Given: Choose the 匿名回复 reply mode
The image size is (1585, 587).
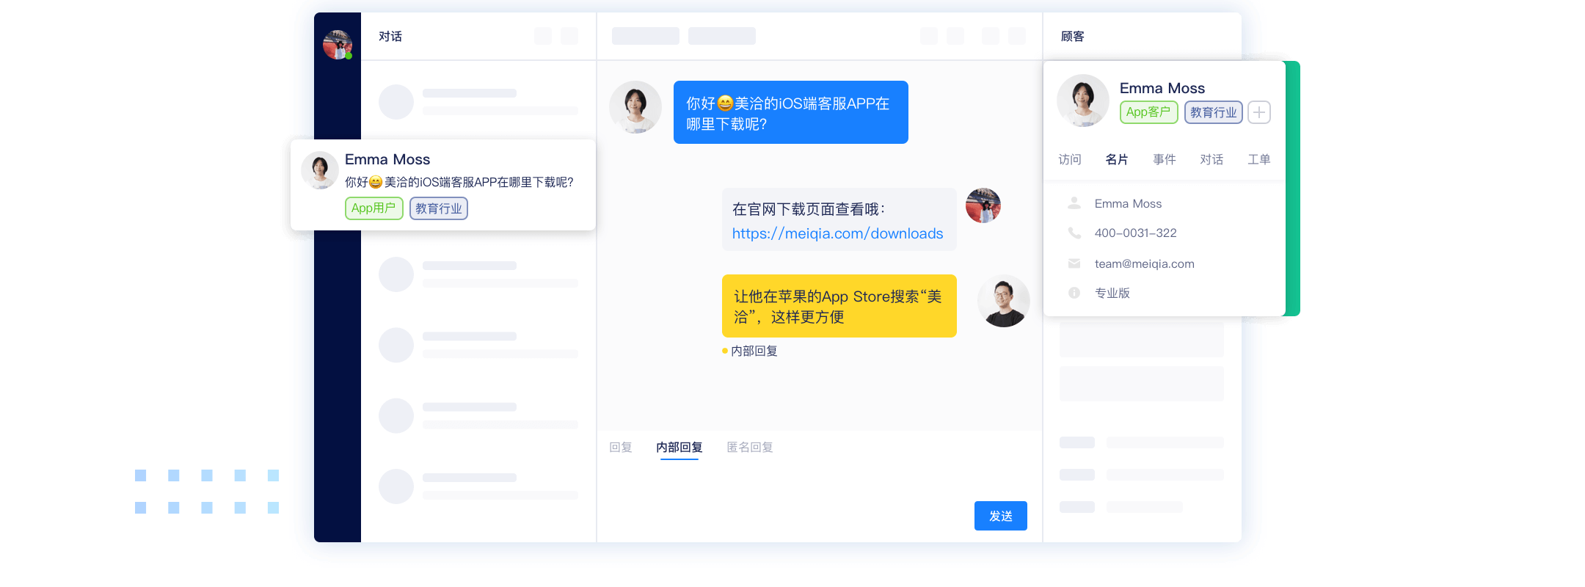Looking at the screenshot, I should (x=749, y=447).
